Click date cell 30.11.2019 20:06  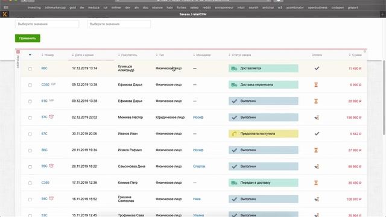84,134
